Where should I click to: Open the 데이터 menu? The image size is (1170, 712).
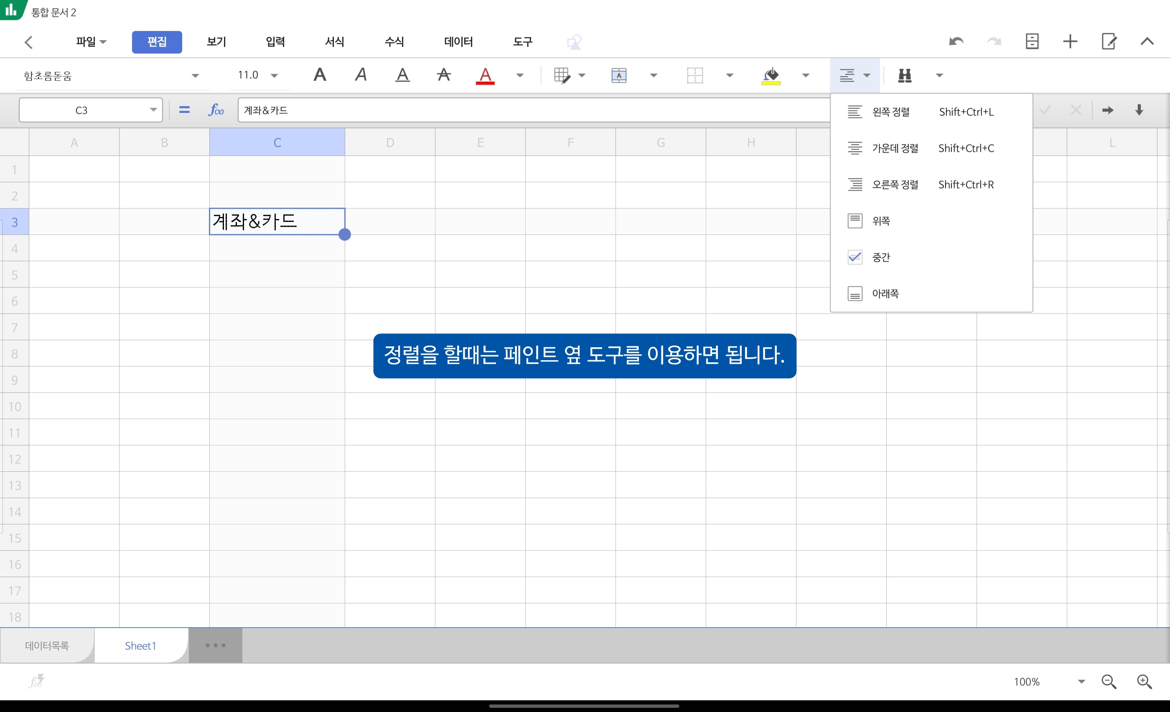[x=458, y=42]
